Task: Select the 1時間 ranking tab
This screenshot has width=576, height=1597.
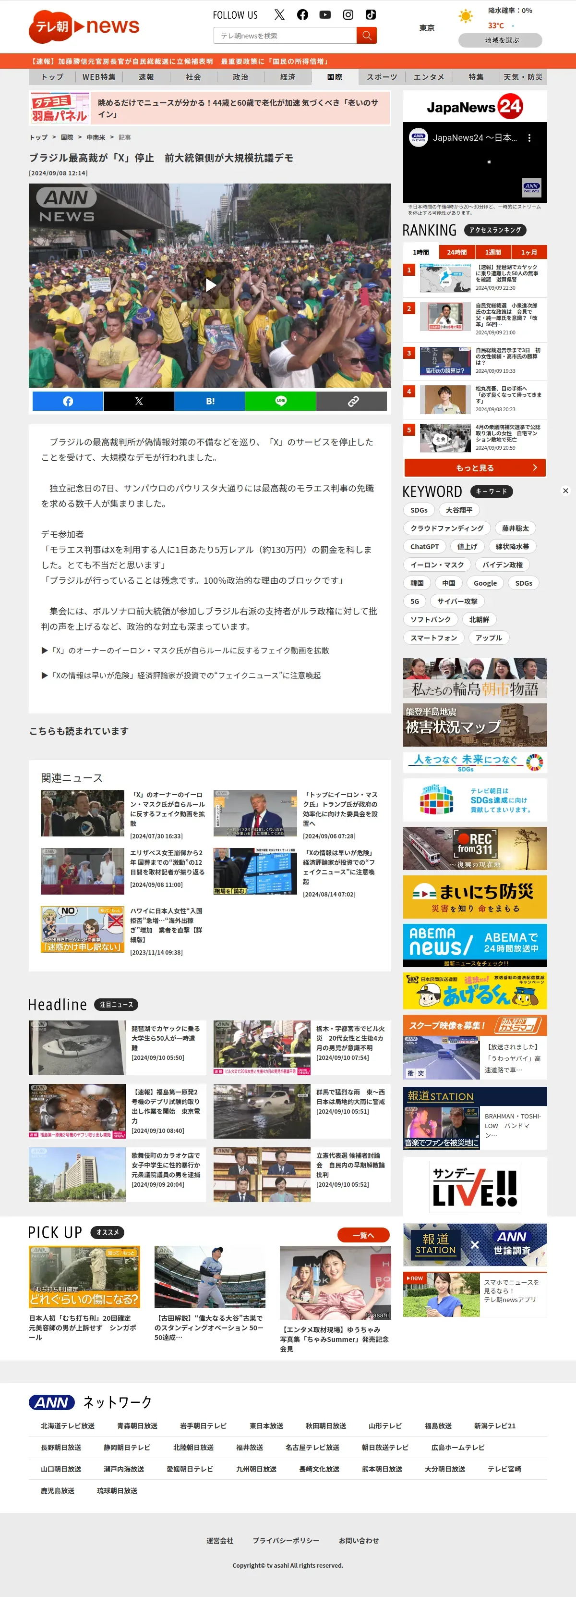Action: point(421,252)
